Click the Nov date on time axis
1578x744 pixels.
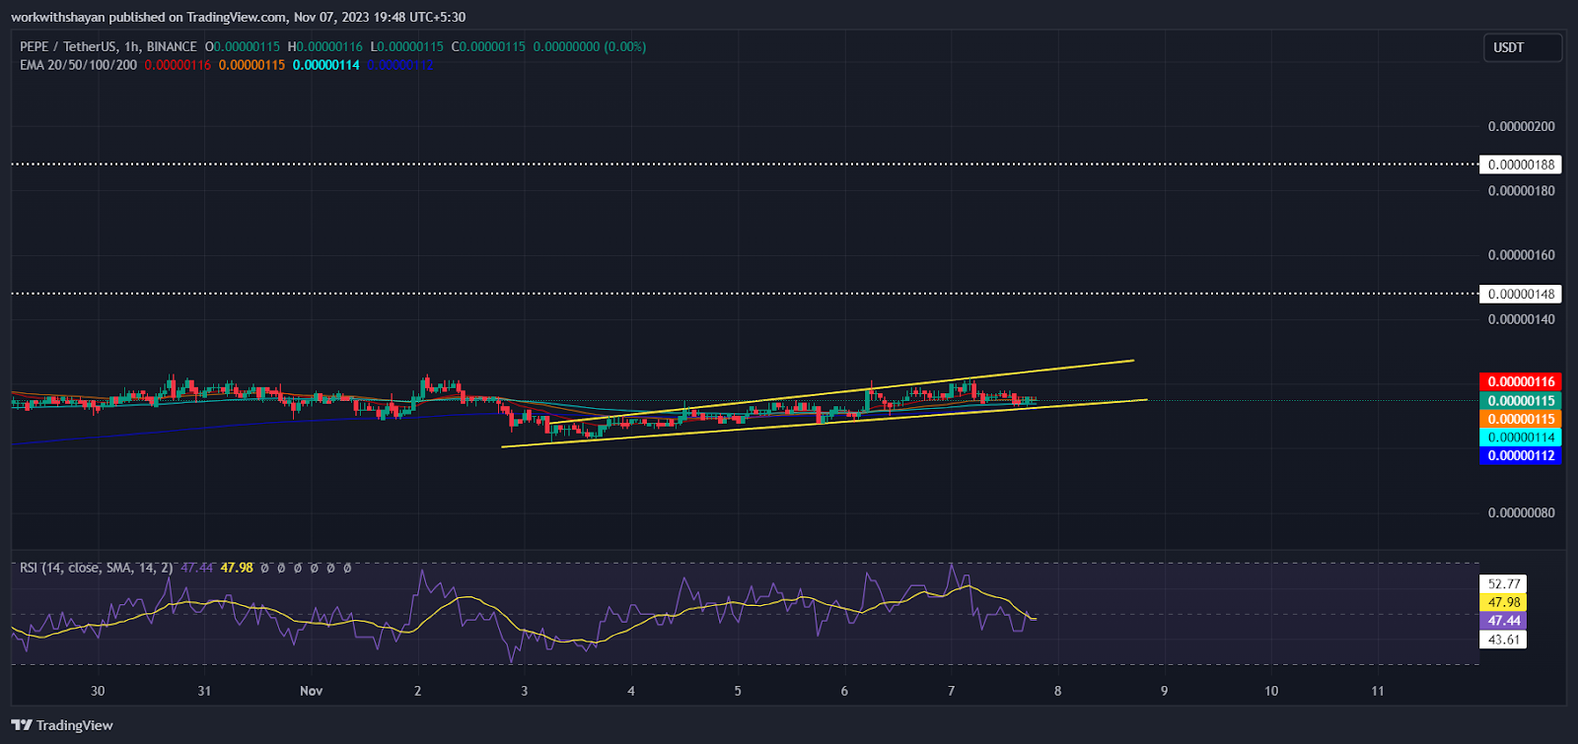(311, 691)
